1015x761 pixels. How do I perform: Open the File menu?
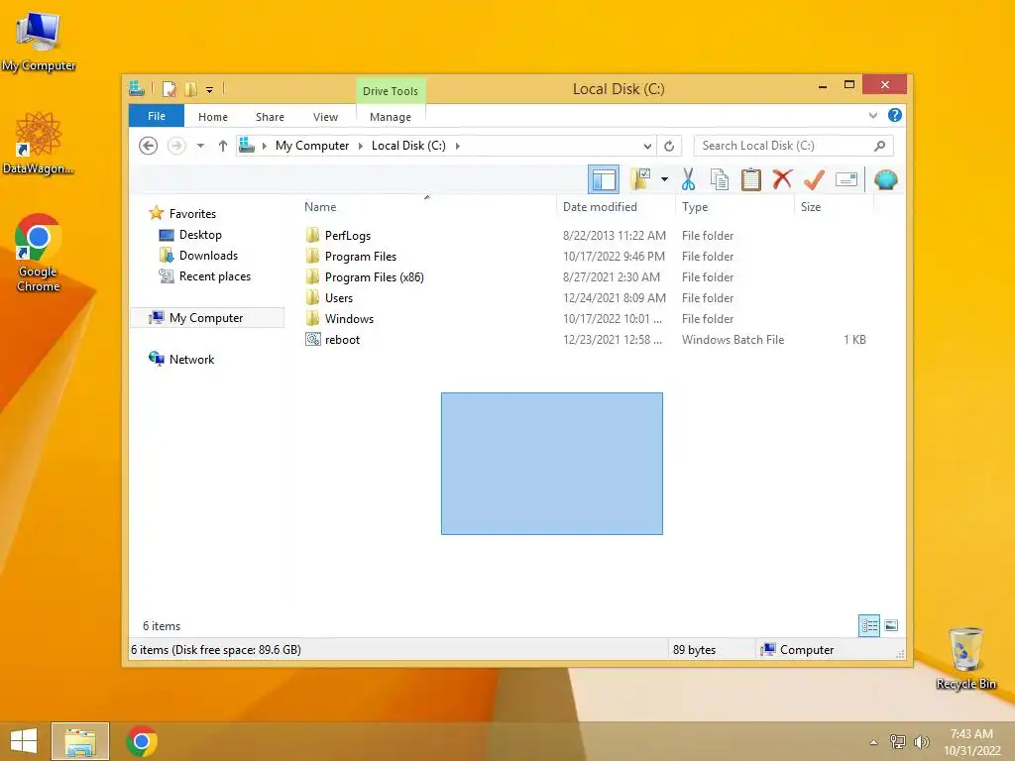click(x=157, y=116)
